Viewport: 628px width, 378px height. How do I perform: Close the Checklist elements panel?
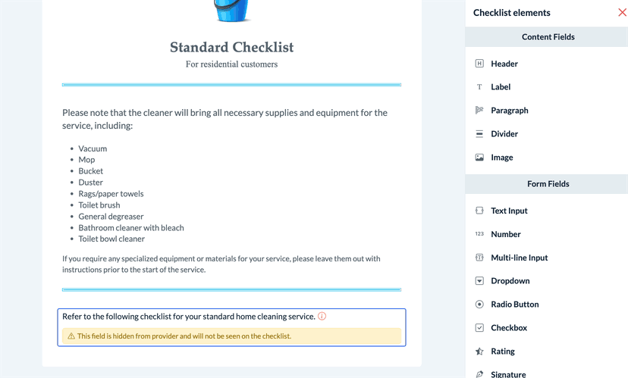(622, 12)
